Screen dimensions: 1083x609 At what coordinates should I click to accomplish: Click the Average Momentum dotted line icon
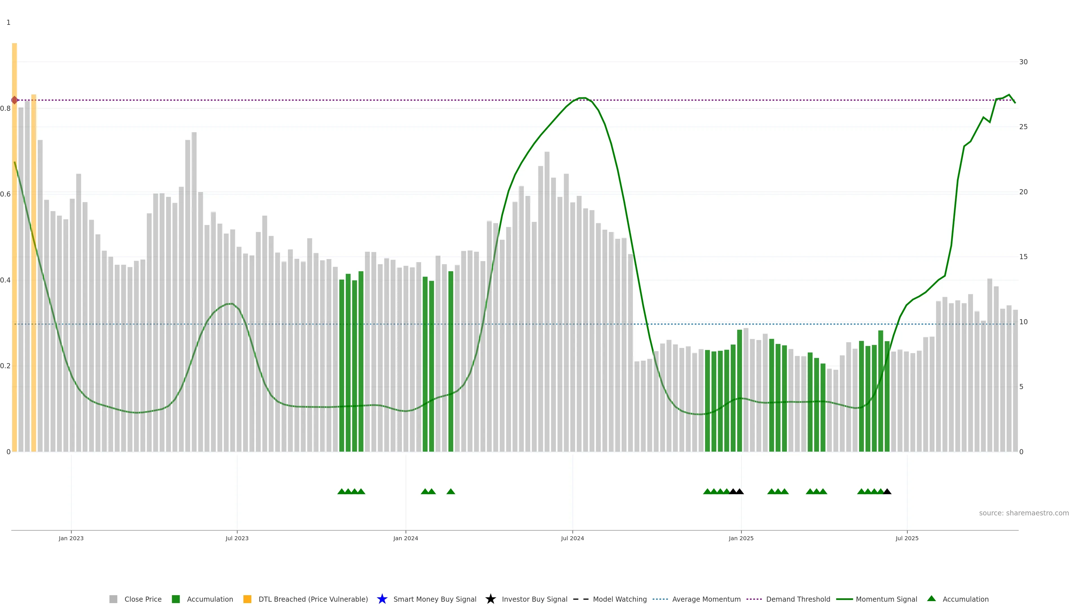point(660,599)
